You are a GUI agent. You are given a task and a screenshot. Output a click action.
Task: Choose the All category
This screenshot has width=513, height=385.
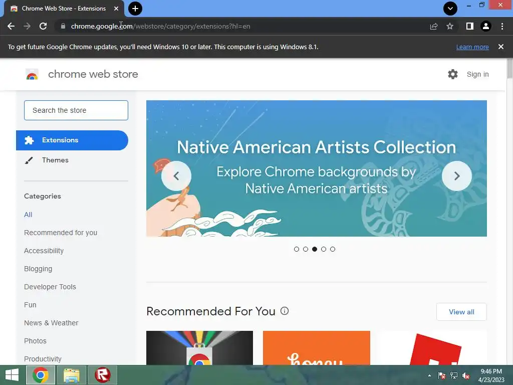click(x=28, y=215)
